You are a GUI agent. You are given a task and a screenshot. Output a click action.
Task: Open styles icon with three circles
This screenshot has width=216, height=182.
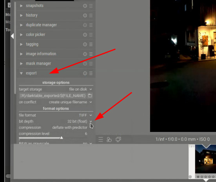point(109,140)
